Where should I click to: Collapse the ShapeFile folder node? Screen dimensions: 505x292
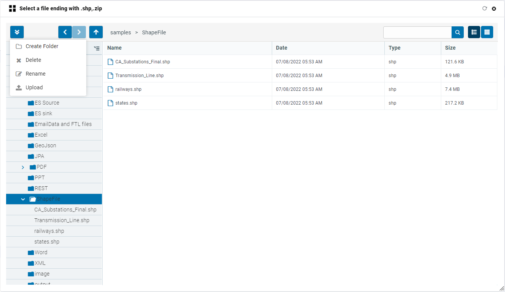pos(23,199)
